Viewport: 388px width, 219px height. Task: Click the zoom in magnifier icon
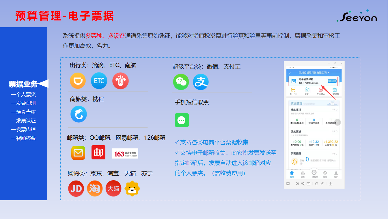point(297,184)
